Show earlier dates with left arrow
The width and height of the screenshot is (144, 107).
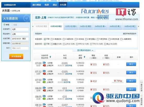point(33,26)
